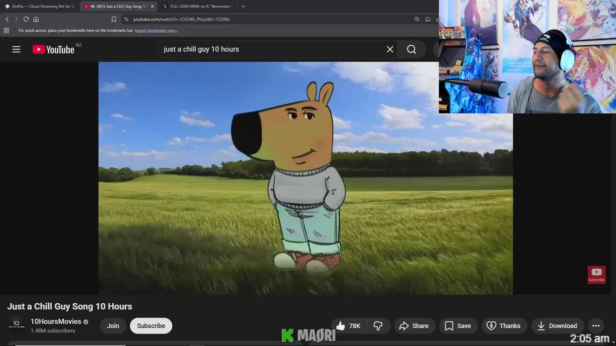Bookmark this page via the bookmark icon
616x346 pixels.
click(114, 19)
